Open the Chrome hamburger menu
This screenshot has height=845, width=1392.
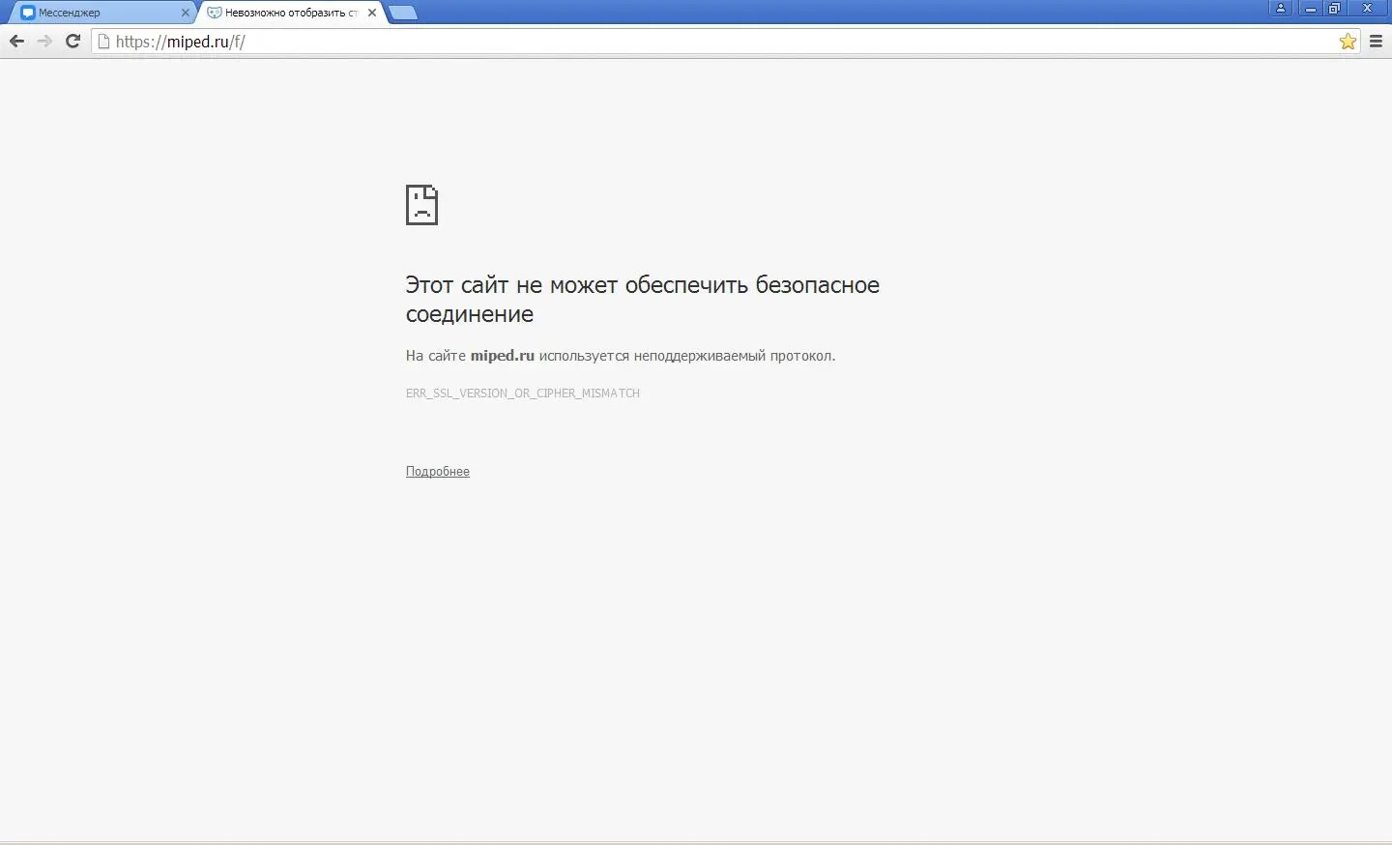(1377, 42)
